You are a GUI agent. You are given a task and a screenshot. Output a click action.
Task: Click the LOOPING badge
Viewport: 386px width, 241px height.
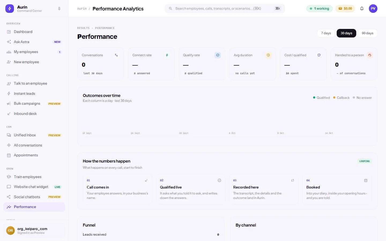tap(364, 161)
